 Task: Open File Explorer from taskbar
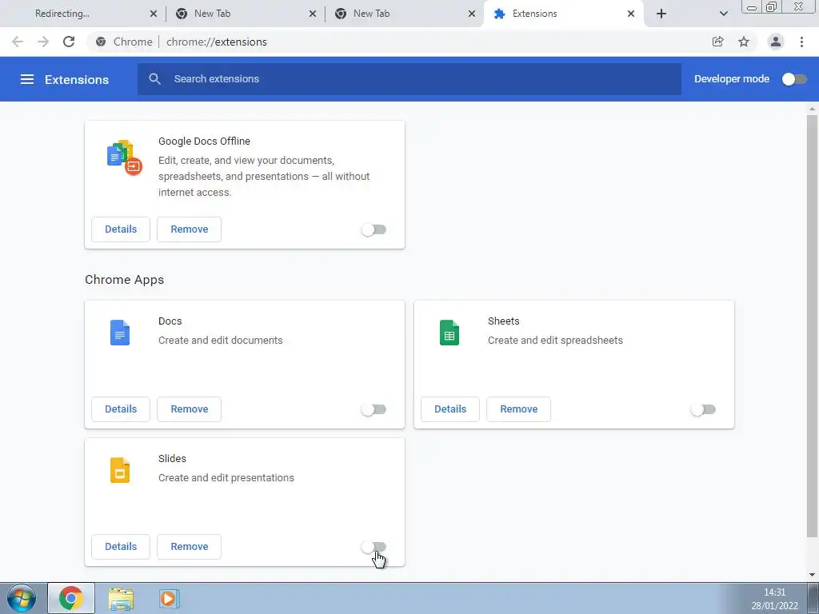[121, 599]
